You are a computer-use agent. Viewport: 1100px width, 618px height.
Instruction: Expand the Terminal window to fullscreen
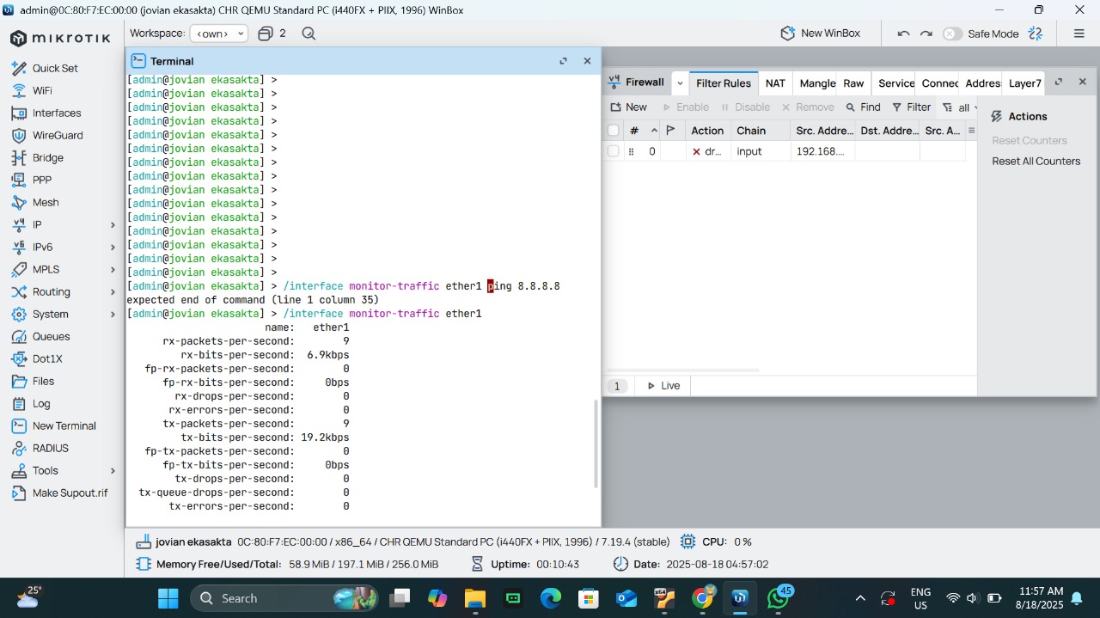click(563, 61)
